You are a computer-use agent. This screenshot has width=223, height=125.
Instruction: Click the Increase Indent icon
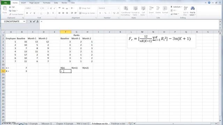pos(76,13)
